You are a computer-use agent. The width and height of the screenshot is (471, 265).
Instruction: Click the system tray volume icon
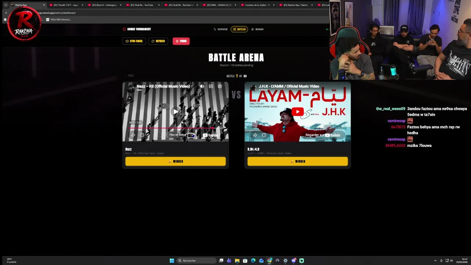[451, 261]
